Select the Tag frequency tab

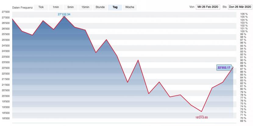(115, 7)
